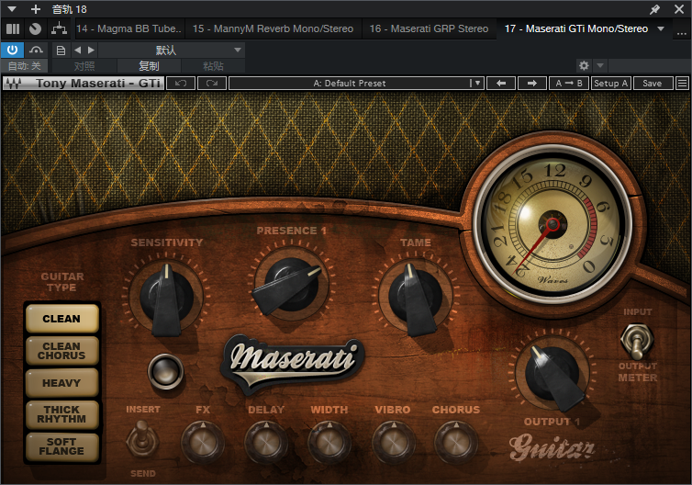This screenshot has width=692, height=485.
Task: Expand the dropdown arrow beside the gear
Action: (599, 66)
